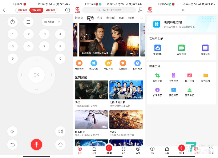Tap the power button on the remote
This screenshot has width=218, height=158.
coord(12,22)
